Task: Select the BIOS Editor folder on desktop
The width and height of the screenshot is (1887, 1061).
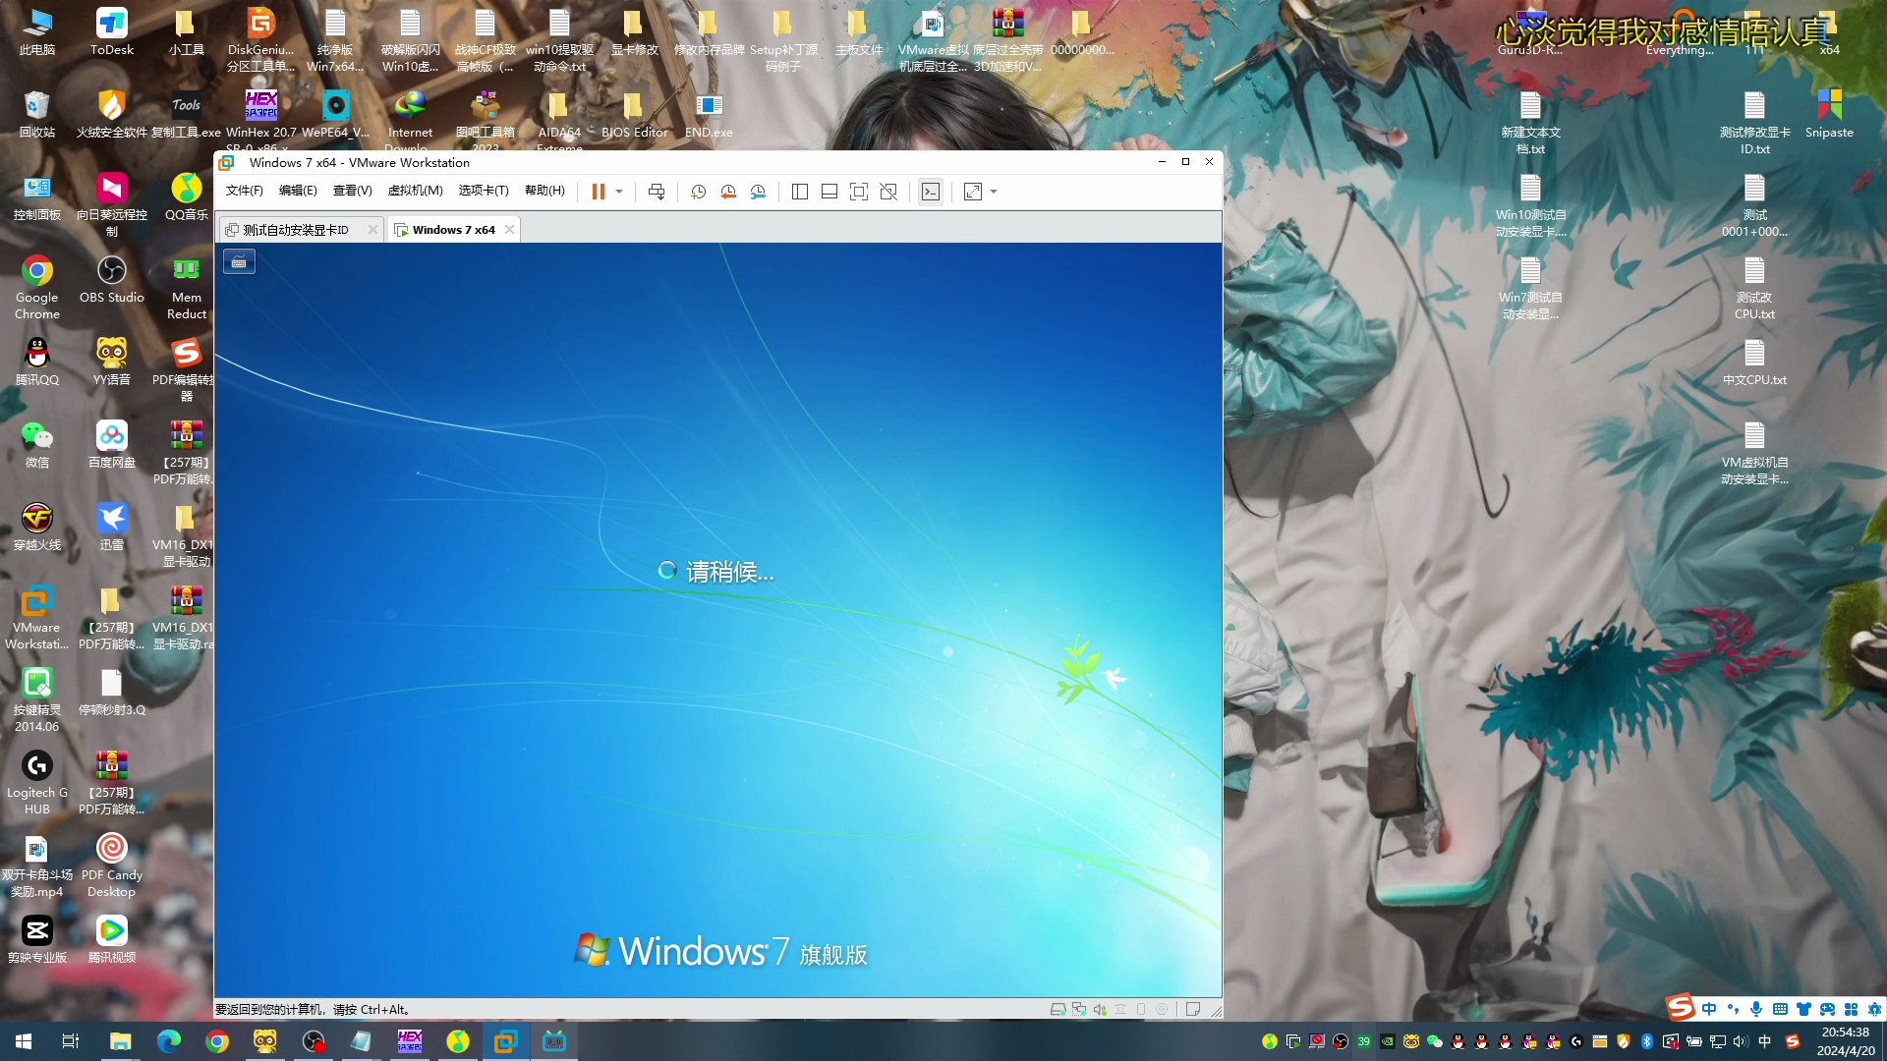Action: coord(634,115)
